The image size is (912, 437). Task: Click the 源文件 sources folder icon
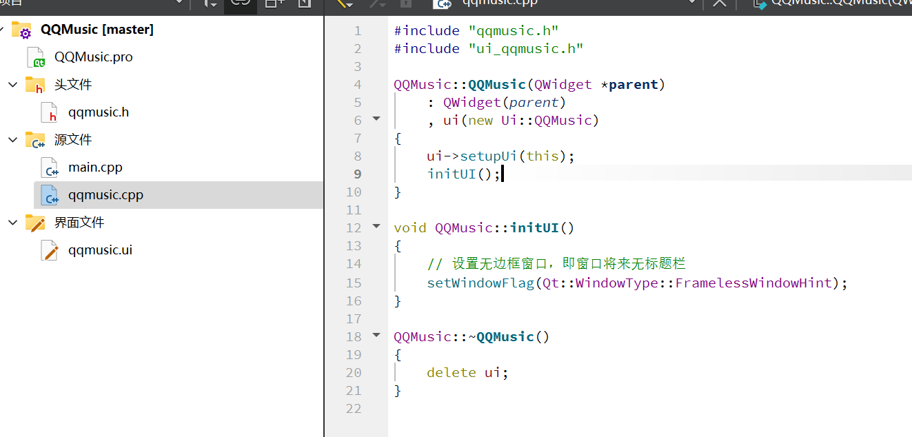click(x=35, y=140)
